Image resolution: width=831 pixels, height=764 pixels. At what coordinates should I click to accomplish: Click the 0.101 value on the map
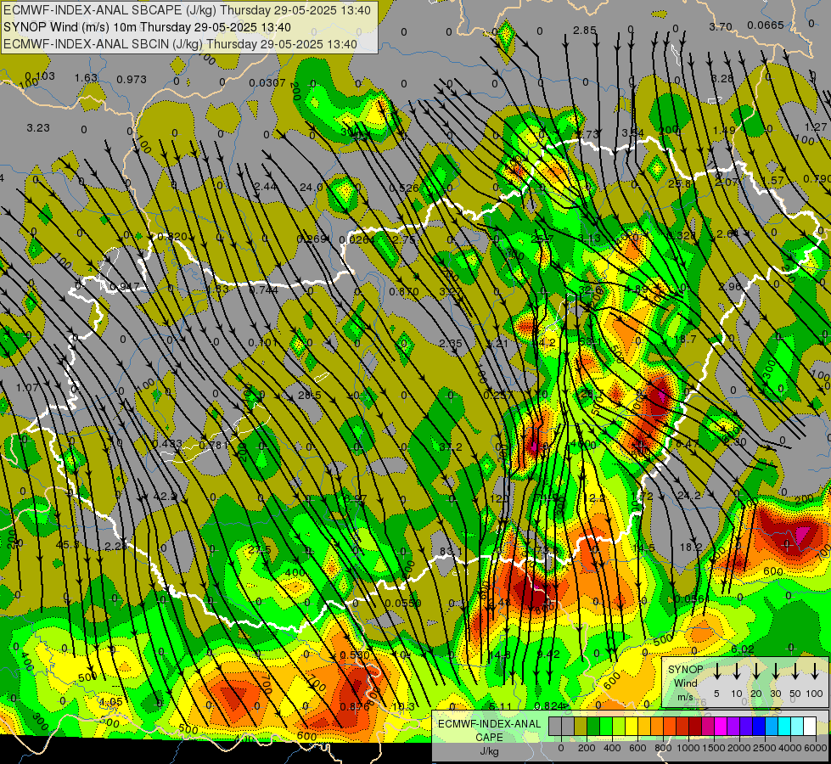tap(263, 342)
